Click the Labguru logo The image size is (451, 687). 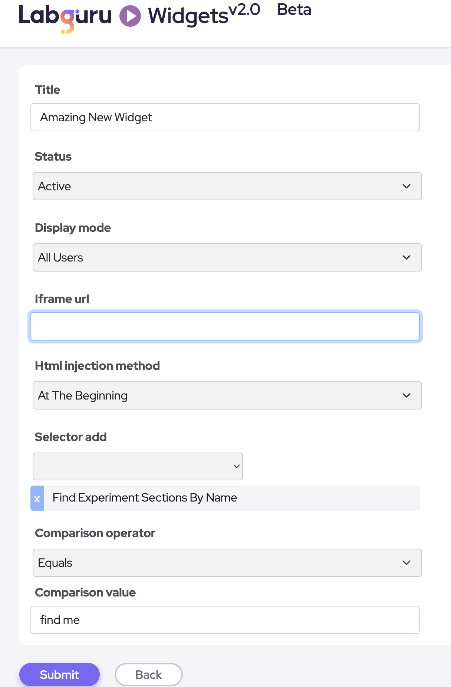click(65, 17)
